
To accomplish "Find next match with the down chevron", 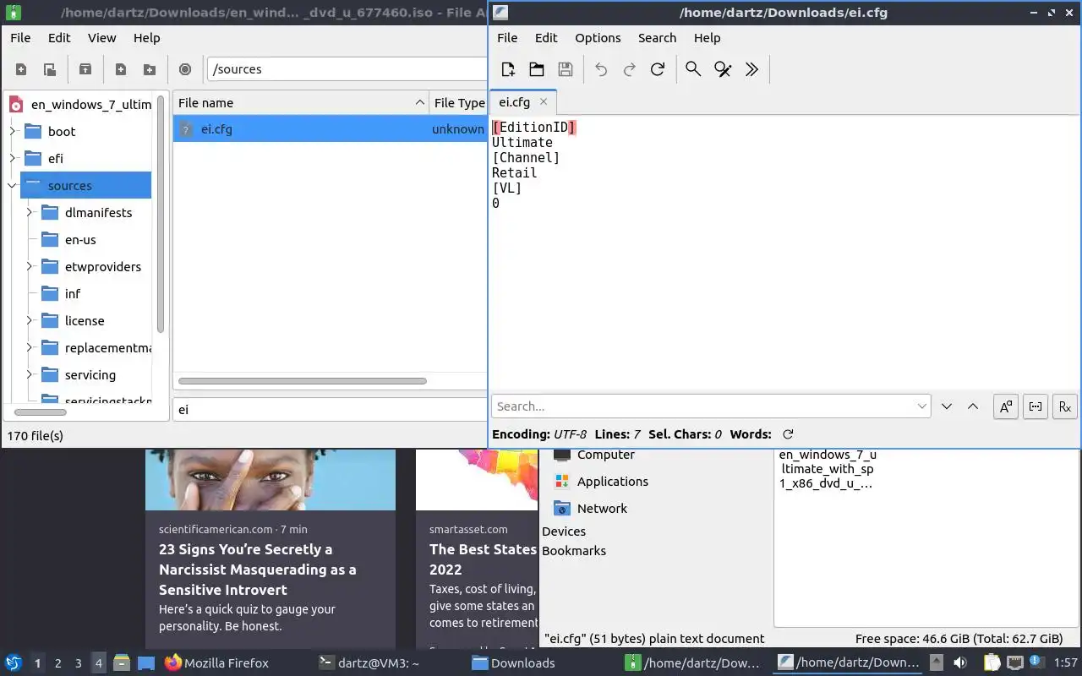I will point(947,406).
